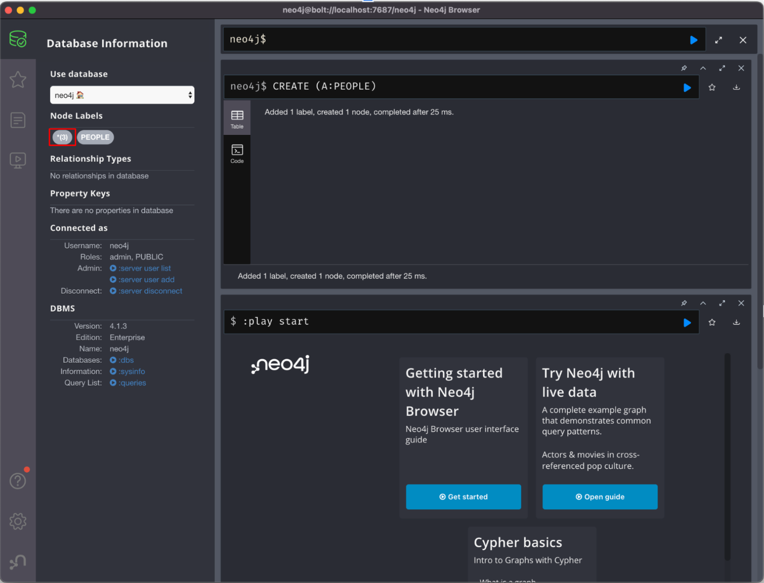This screenshot has height=583, width=764.
Task: Click the There are no properties text
Action: pos(111,210)
